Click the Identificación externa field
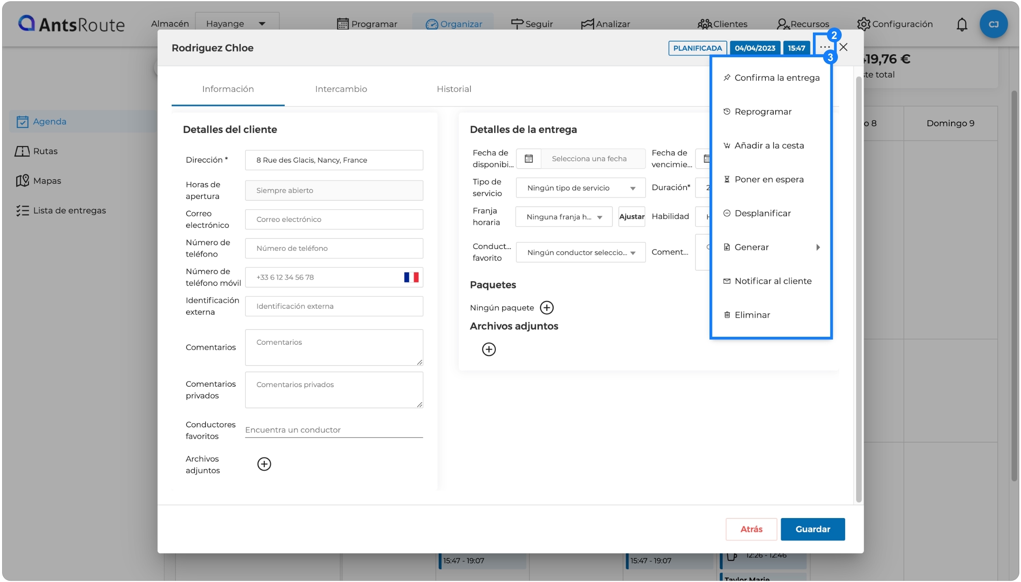Image resolution: width=1021 pixels, height=582 pixels. [334, 306]
